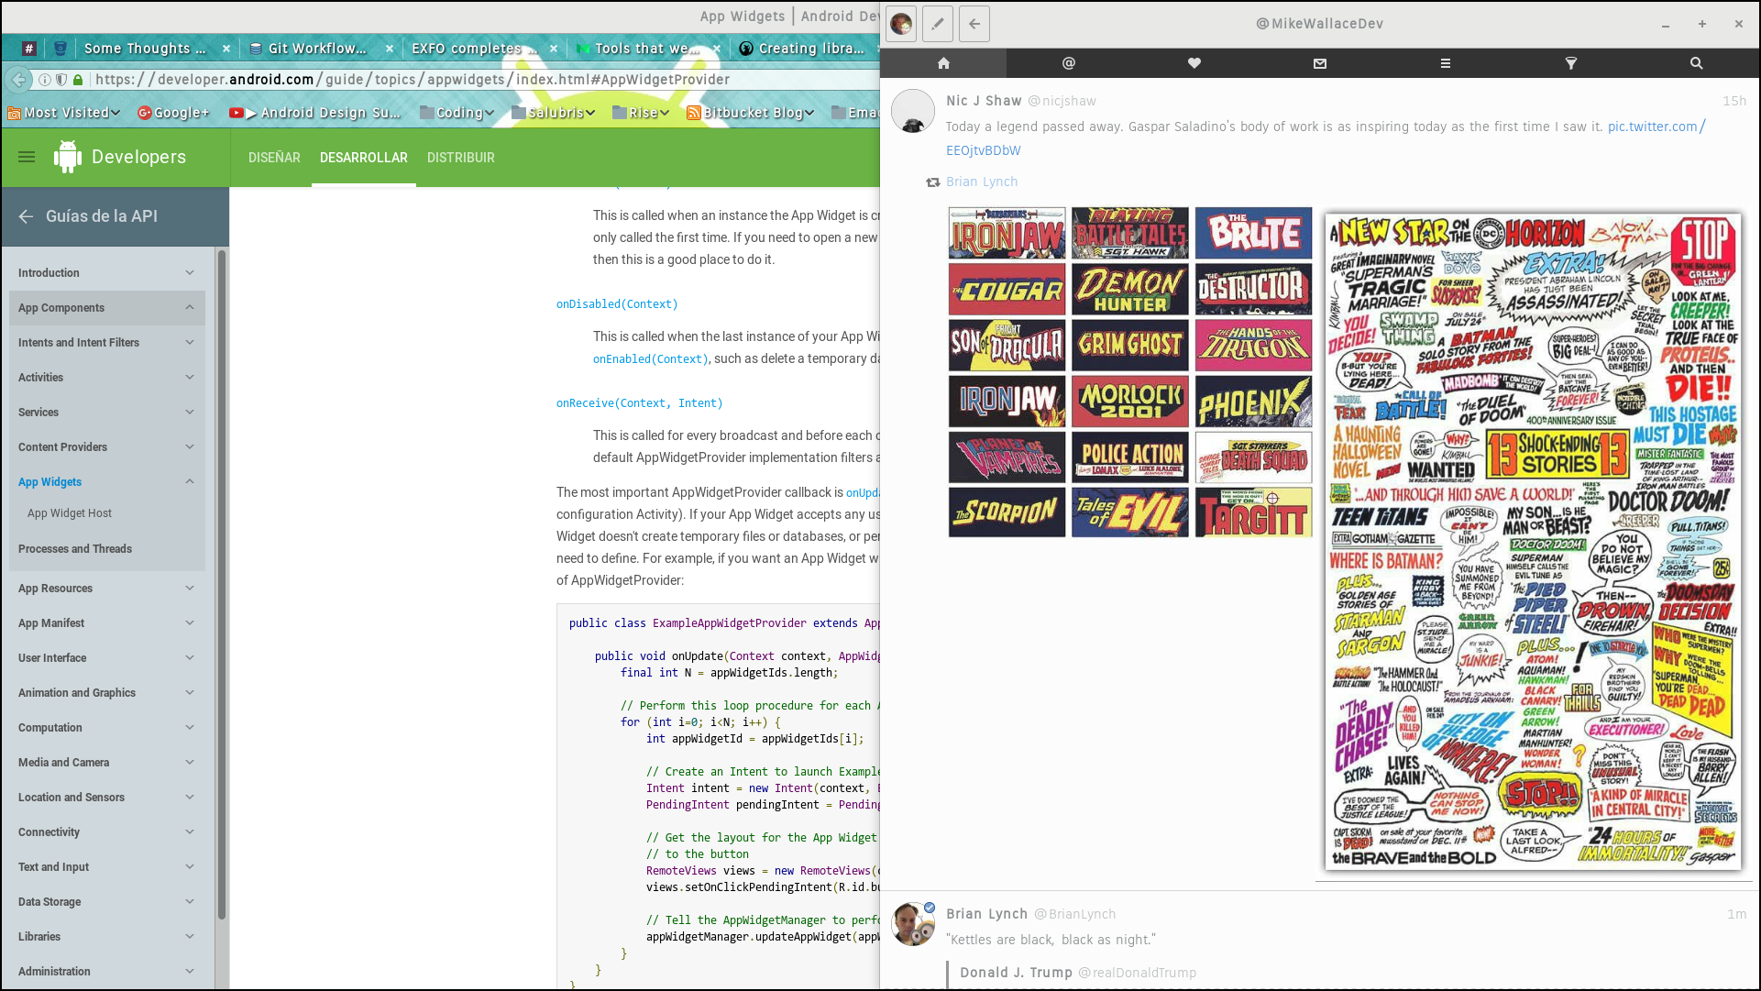This screenshot has width=1761, height=991.
Task: Open the DC cover blurbs image
Action: click(x=1533, y=542)
